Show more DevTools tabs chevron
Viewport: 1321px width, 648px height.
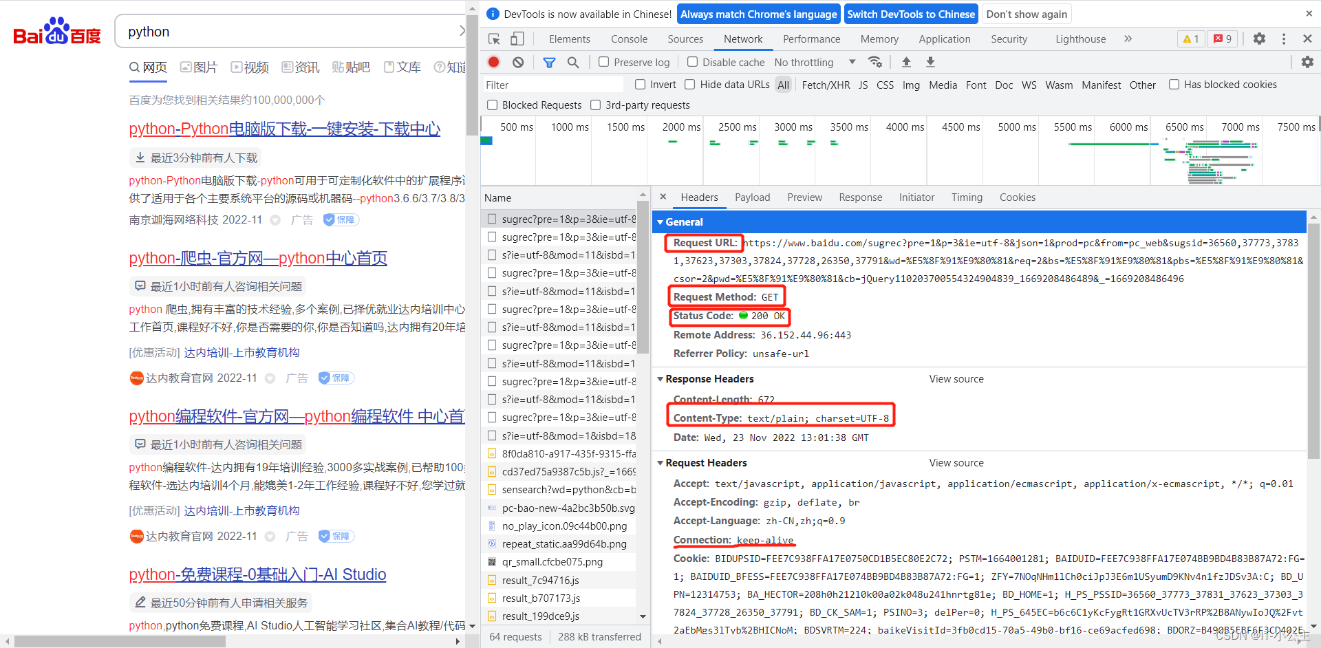point(1128,39)
